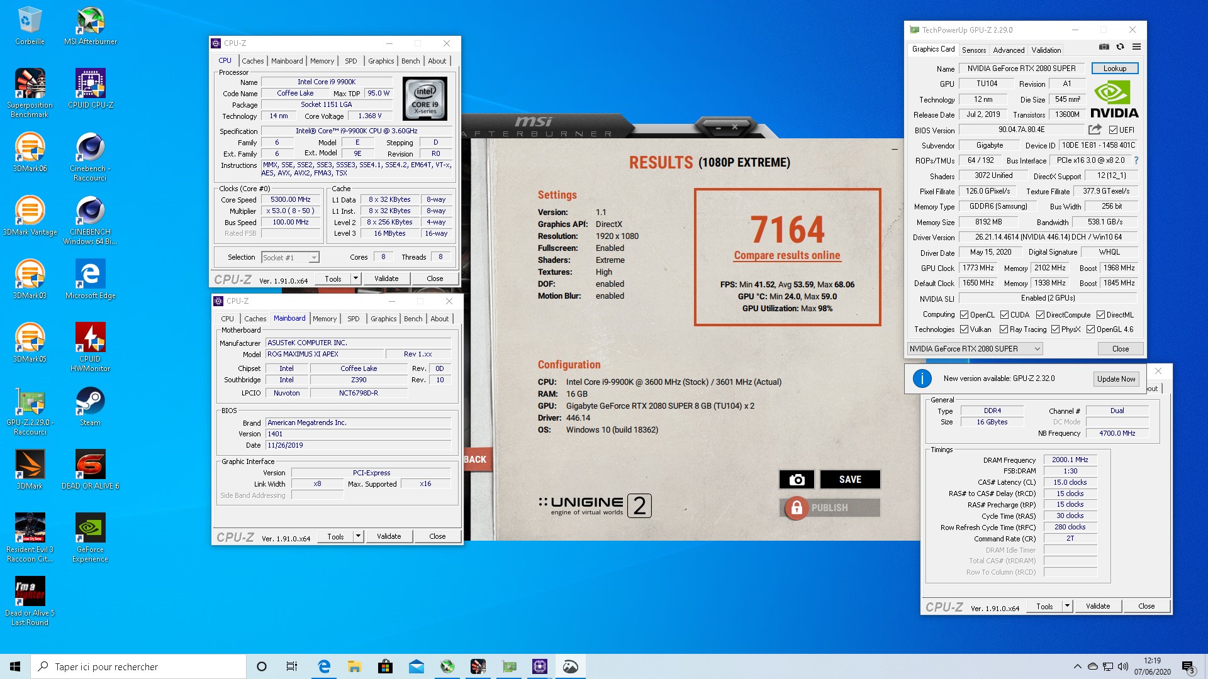Open Microsoft Store from the taskbar

tap(385, 666)
